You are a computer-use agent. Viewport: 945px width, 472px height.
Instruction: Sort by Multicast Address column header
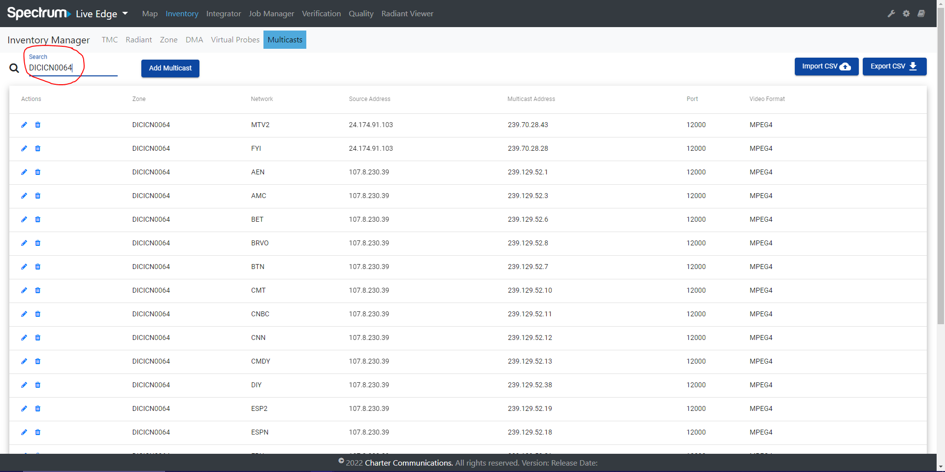pyautogui.click(x=531, y=99)
